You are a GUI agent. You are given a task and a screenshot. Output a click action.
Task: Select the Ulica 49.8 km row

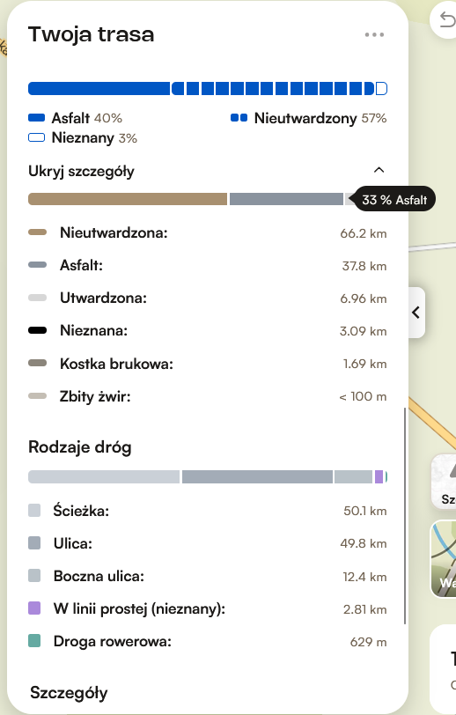(x=208, y=543)
